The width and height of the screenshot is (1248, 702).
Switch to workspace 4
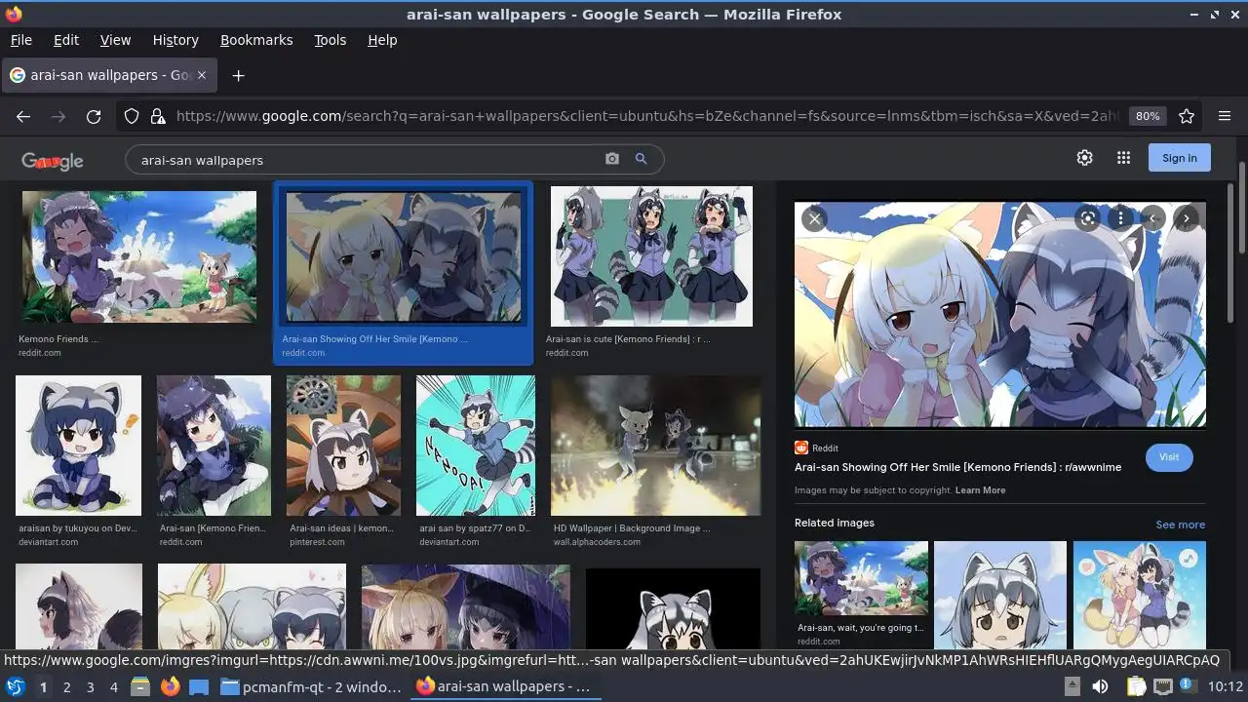point(113,686)
